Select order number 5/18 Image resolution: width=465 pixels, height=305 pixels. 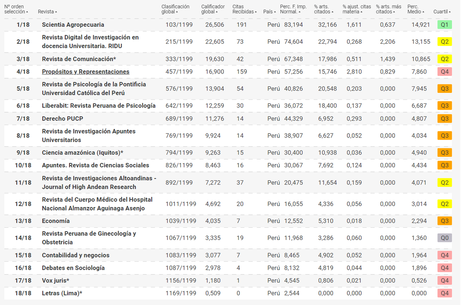pyautogui.click(x=23, y=89)
